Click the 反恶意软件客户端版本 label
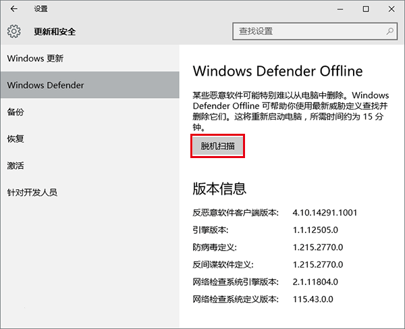The image size is (405, 329). tap(236, 213)
